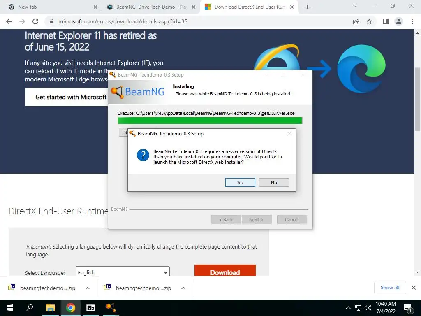Open the Select Language dropdown
Image resolution: width=421 pixels, height=316 pixels.
123,272
